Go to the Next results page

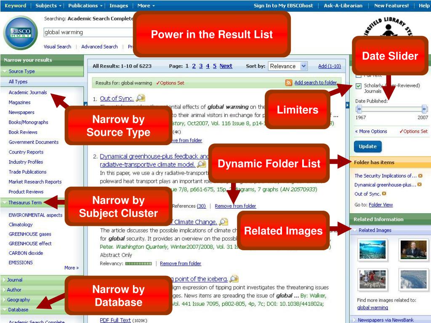pos(226,66)
